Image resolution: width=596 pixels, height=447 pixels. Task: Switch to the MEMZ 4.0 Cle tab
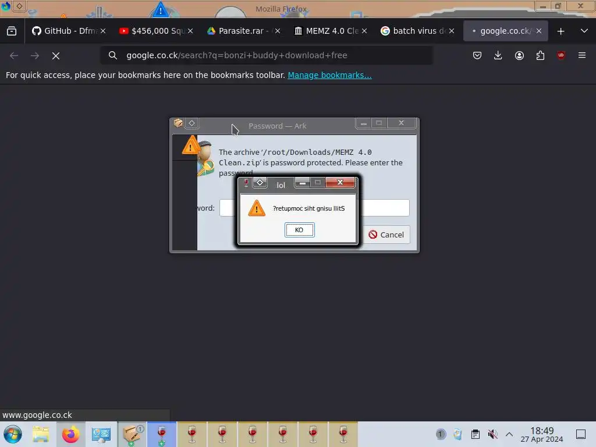(x=325, y=31)
